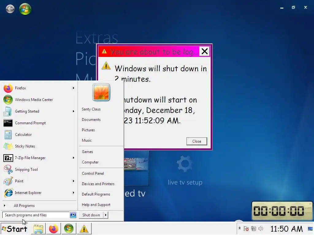The height and width of the screenshot is (235, 314).
Task: Click the Shut down button
Action: click(91, 215)
